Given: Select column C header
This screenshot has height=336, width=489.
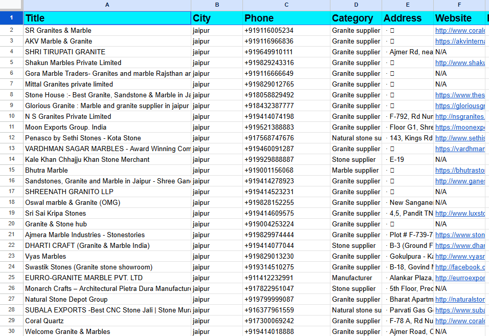Looking at the screenshot, I should (286, 5).
